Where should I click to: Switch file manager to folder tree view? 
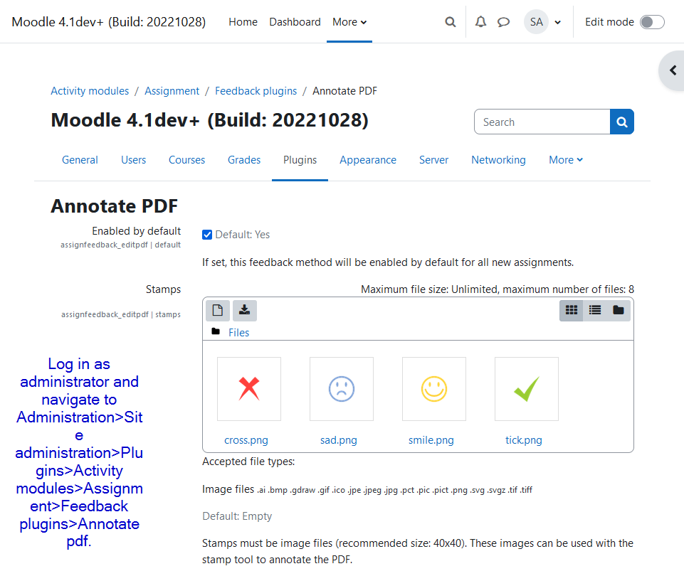618,310
